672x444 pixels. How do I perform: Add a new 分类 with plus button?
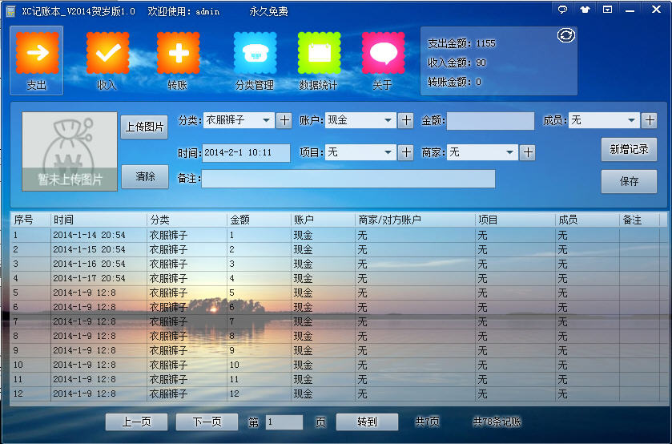[x=284, y=120]
